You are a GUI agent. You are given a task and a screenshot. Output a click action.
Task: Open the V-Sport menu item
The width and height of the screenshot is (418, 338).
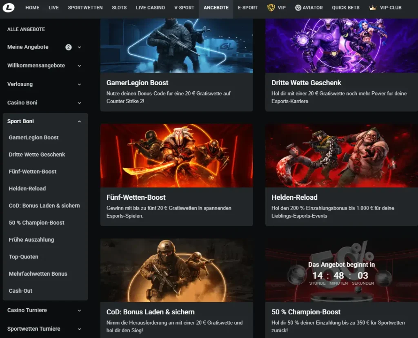tap(184, 8)
